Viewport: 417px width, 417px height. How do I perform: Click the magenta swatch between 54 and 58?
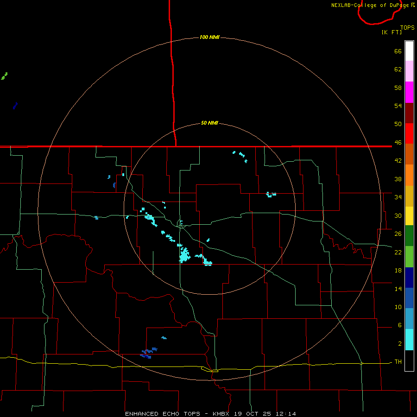click(409, 92)
